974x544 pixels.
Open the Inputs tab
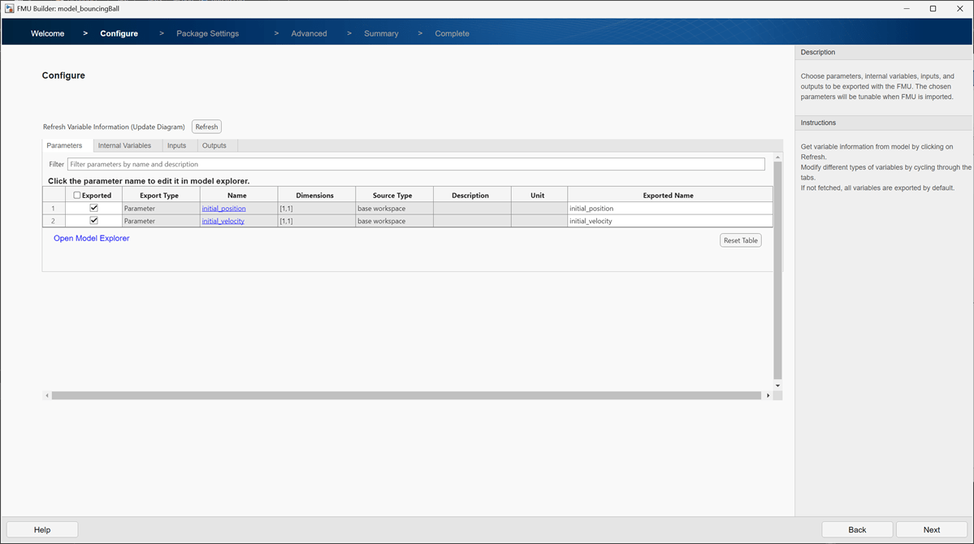click(x=176, y=145)
